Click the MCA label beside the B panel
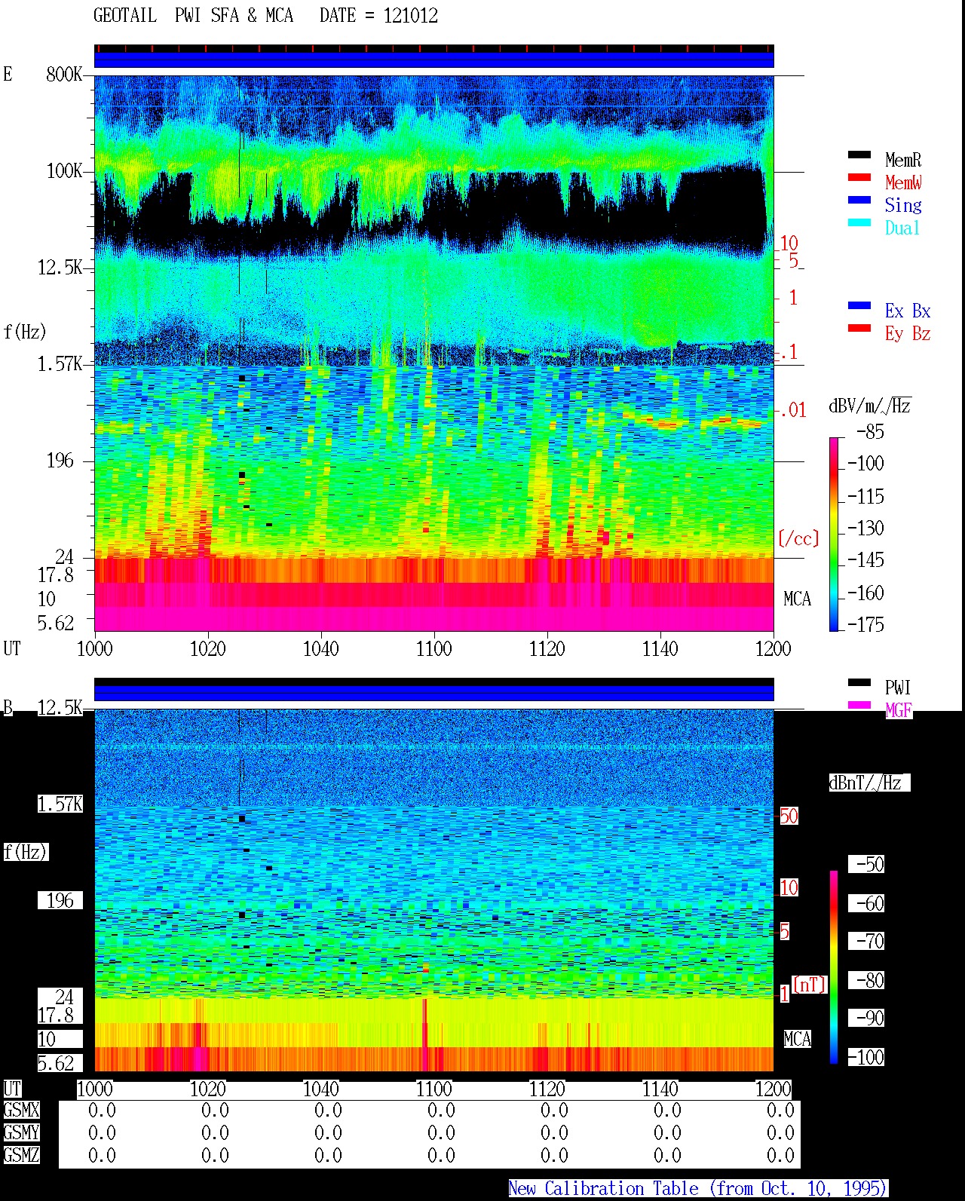 tap(797, 1040)
